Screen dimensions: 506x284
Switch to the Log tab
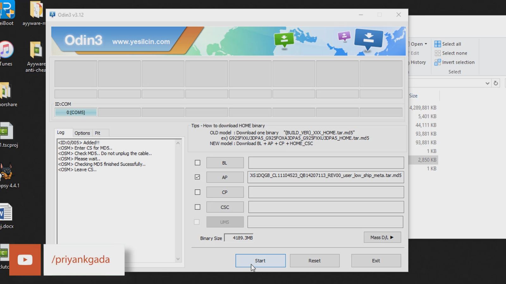tap(61, 133)
